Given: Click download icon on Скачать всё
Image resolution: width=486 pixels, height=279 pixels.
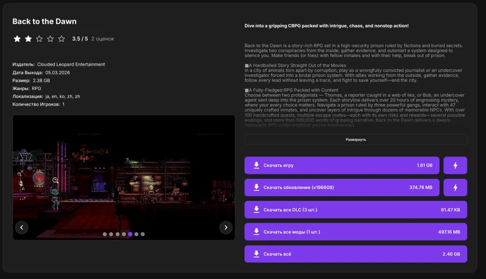Looking at the screenshot, I should click(x=256, y=254).
